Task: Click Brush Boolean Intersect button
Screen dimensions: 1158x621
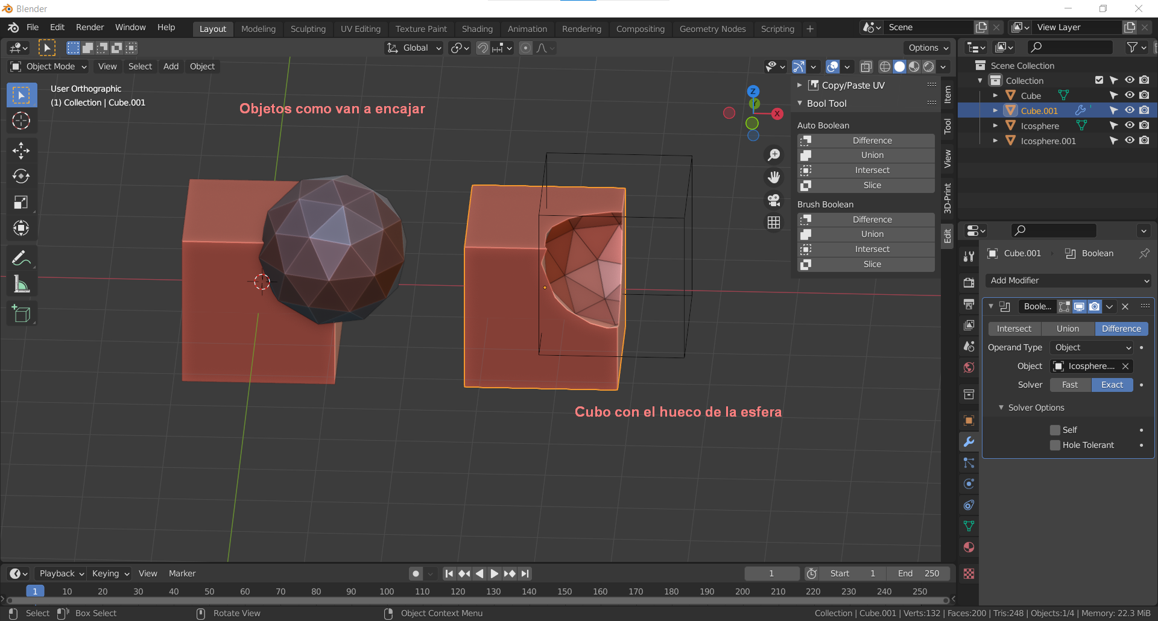Action: pyautogui.click(x=866, y=249)
